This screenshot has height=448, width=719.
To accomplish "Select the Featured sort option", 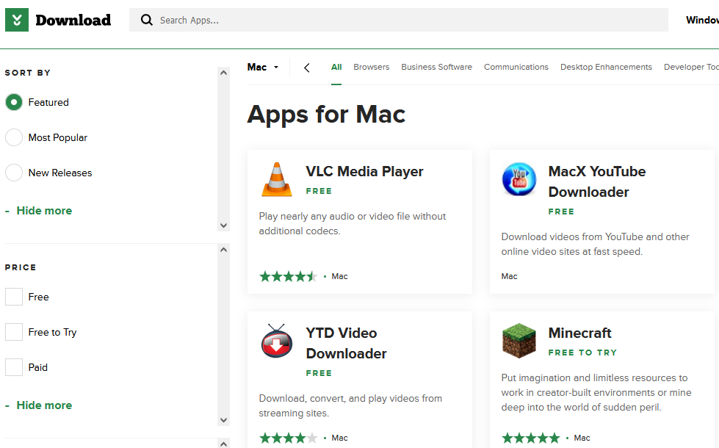I will pos(14,102).
